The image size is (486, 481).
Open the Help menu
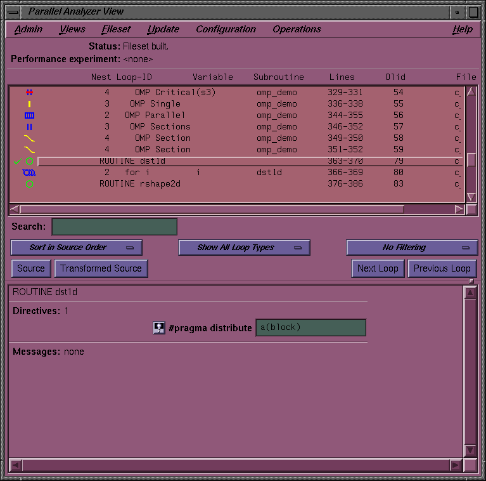click(463, 29)
